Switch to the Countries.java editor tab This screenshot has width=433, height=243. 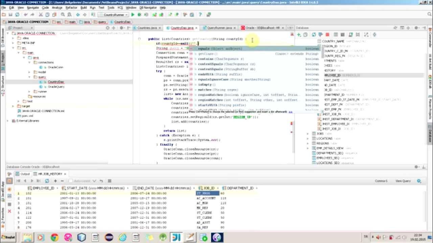147,28
